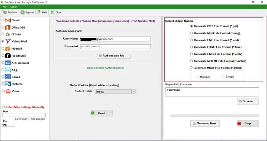Choose Generate MSG File Format option
Viewport: 267px width, 141px height.
(x=191, y=33)
